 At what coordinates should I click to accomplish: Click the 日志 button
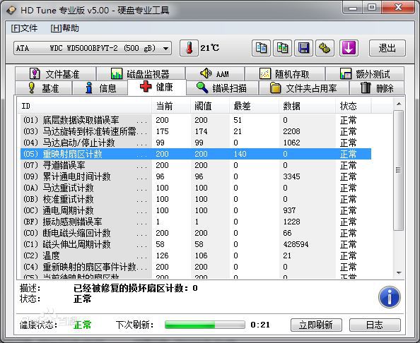[x=375, y=325]
